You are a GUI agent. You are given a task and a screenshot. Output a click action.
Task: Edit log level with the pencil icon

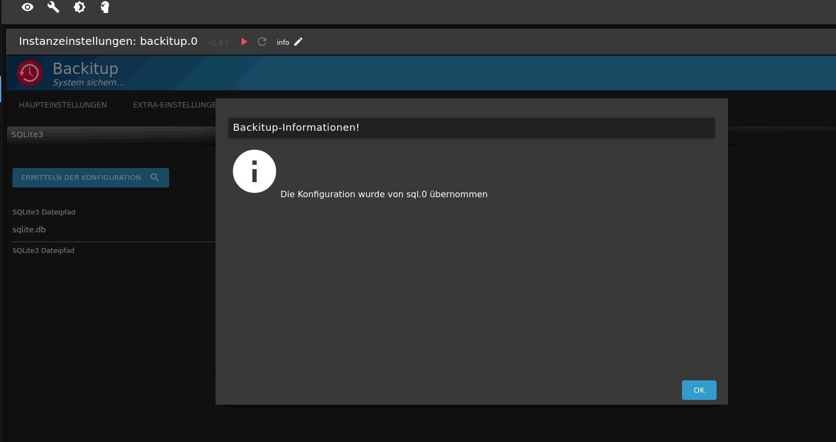pyautogui.click(x=298, y=42)
